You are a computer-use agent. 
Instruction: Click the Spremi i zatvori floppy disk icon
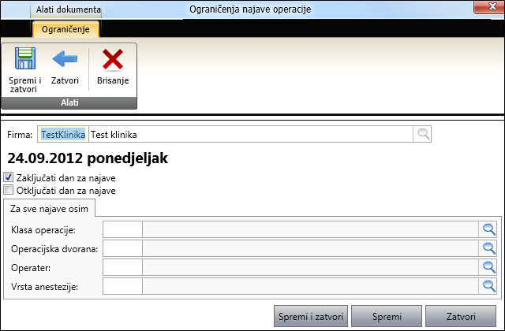(24, 61)
